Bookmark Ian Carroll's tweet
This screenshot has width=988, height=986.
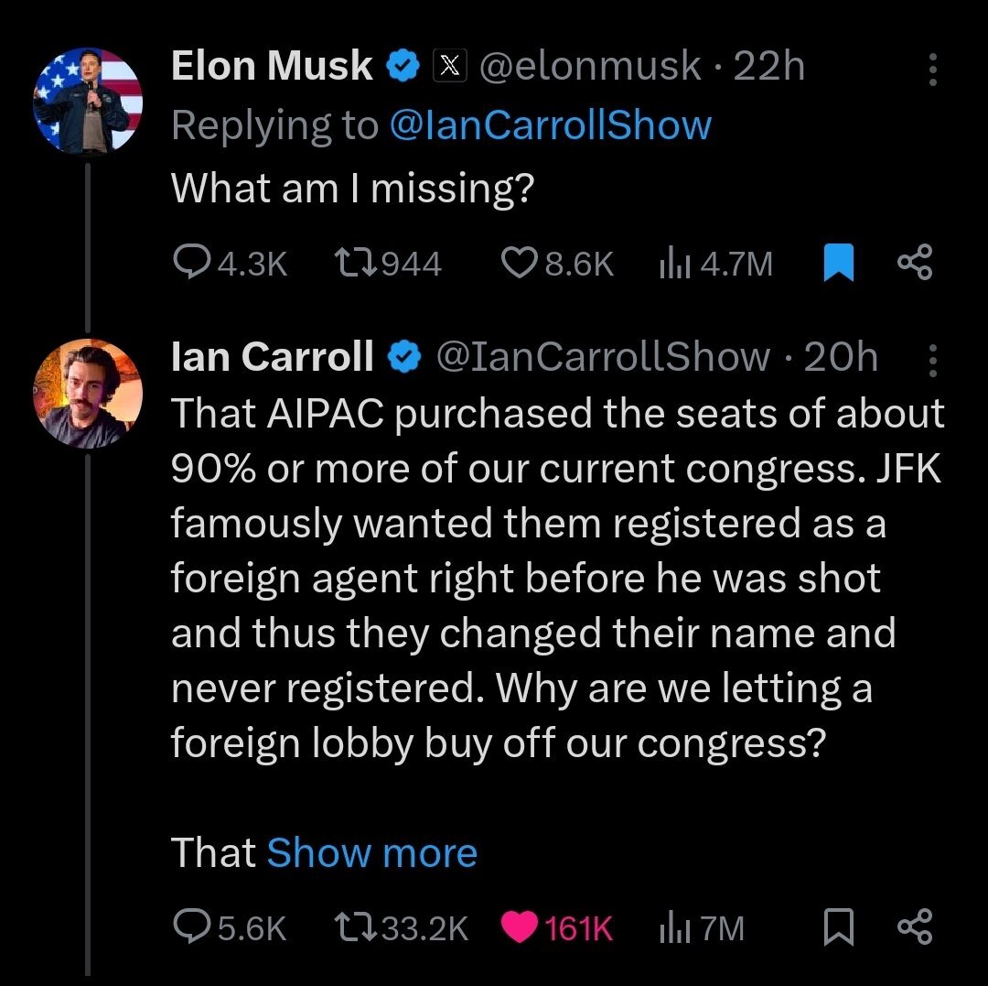tap(839, 927)
